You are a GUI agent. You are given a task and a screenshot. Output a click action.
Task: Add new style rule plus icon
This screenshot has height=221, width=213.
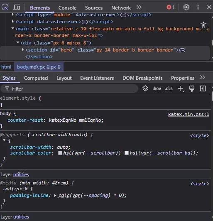(181, 89)
